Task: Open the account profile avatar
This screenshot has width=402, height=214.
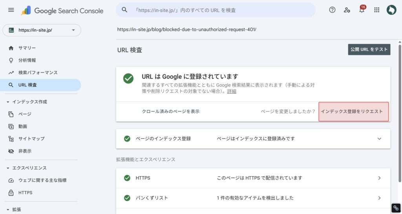Action: tap(391, 10)
